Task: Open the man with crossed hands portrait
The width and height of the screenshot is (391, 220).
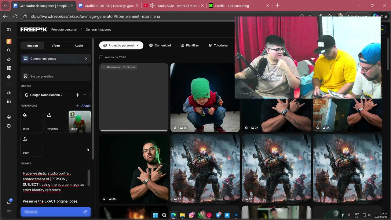Action: click(x=134, y=169)
